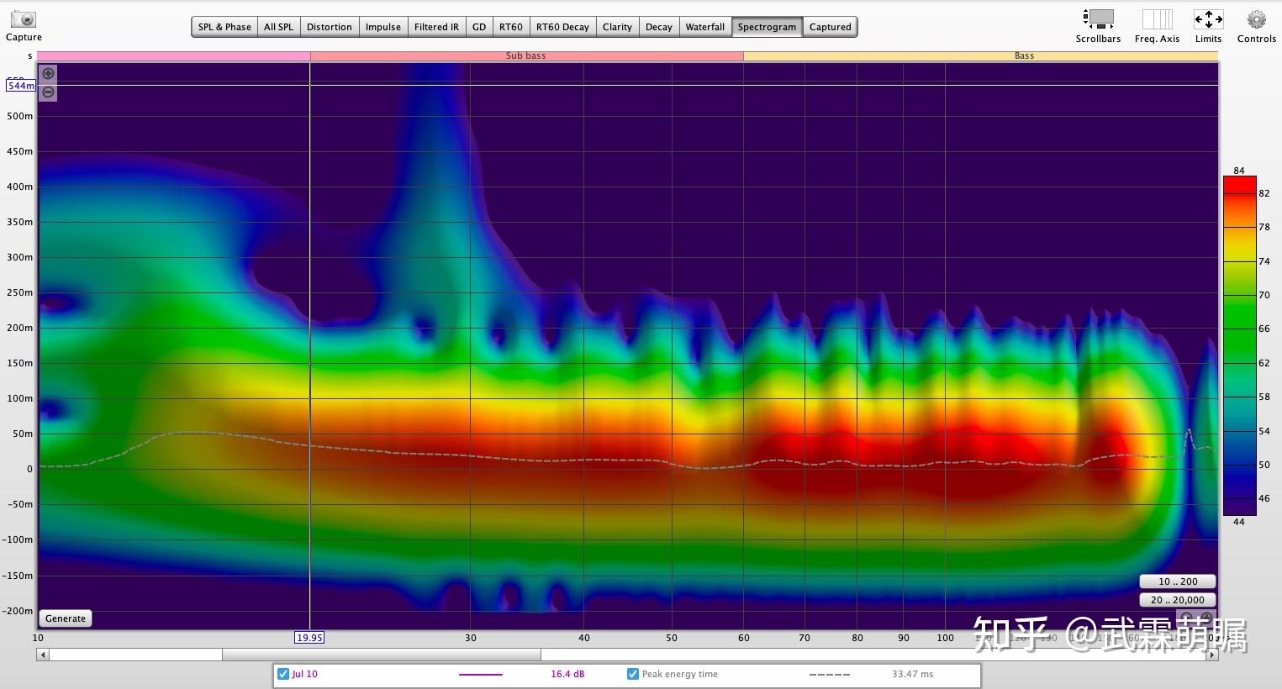Toggle the Jul 10 trace checkbox
The height and width of the screenshot is (689, 1282).
pos(283,674)
